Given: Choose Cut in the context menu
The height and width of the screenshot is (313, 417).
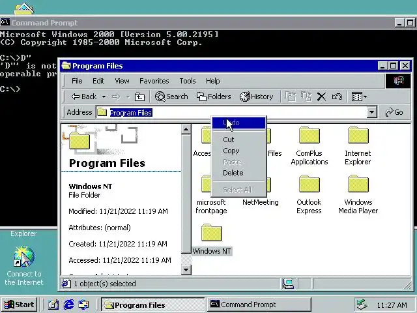Looking at the screenshot, I should coord(238,140).
